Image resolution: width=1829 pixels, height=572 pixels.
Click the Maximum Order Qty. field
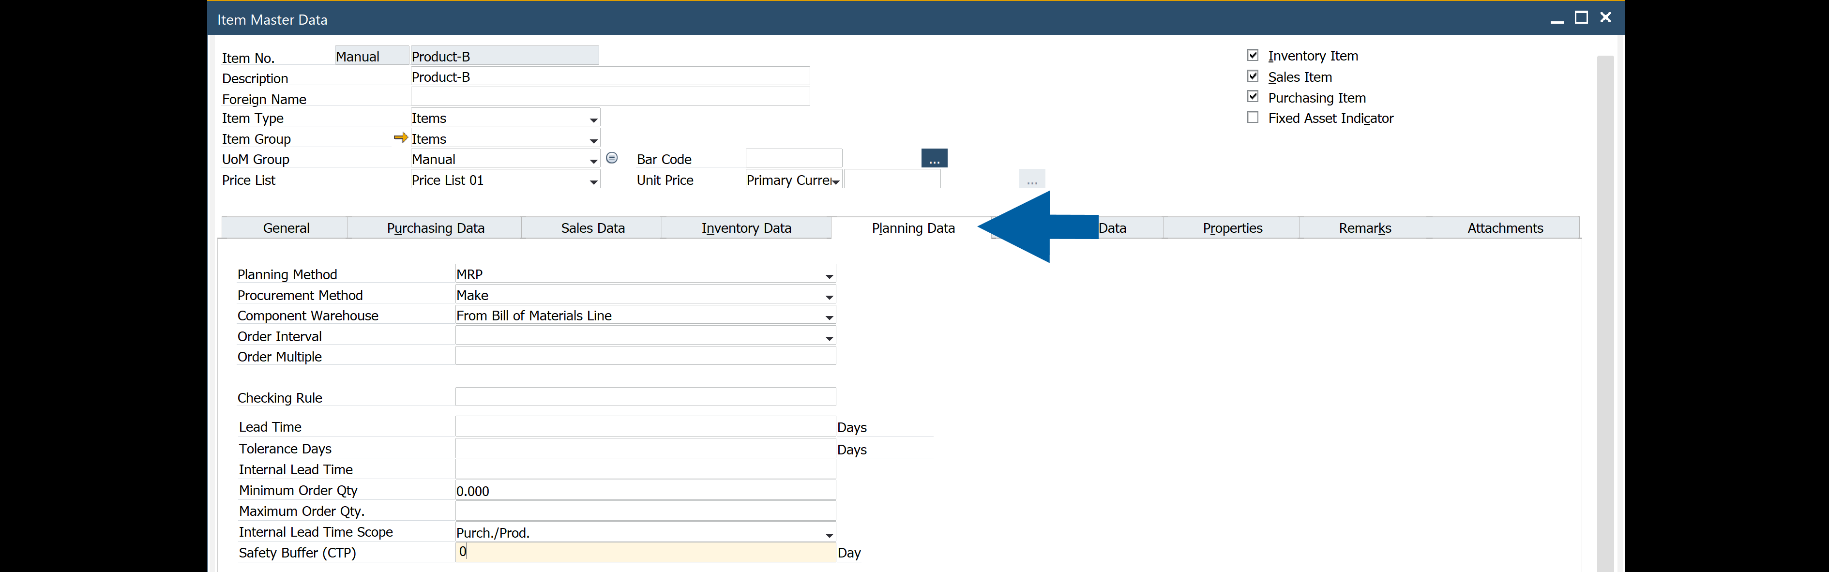tap(646, 510)
